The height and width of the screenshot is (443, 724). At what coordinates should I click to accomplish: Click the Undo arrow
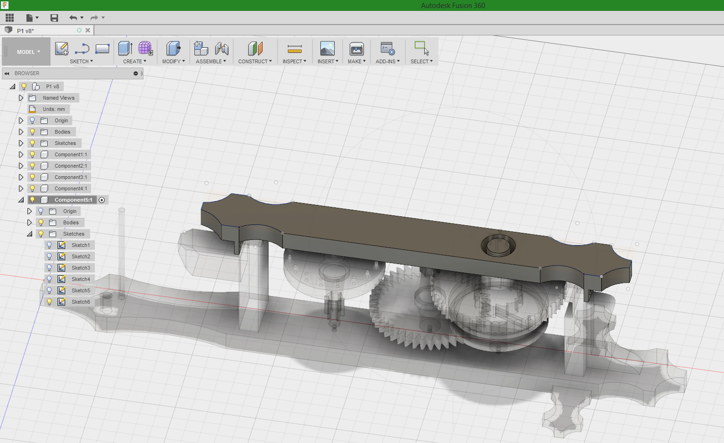click(73, 18)
